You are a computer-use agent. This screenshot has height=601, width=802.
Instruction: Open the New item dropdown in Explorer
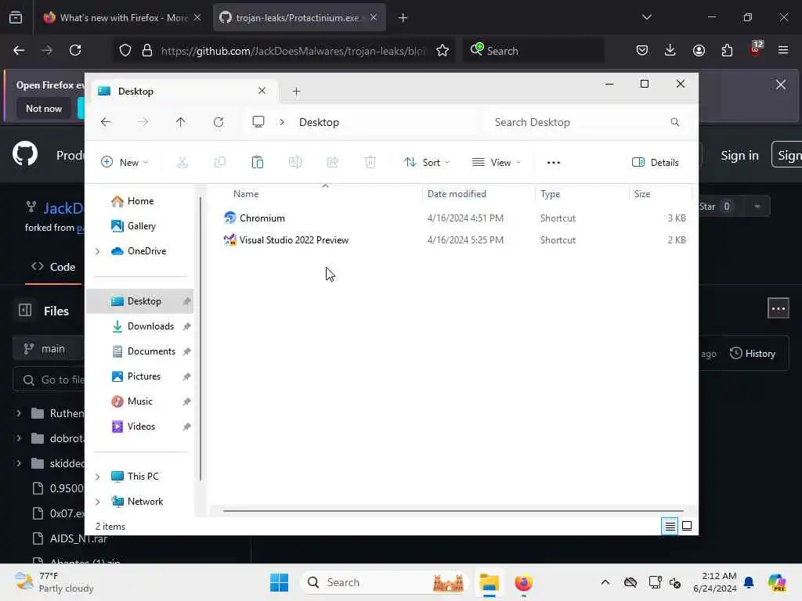[x=125, y=163]
